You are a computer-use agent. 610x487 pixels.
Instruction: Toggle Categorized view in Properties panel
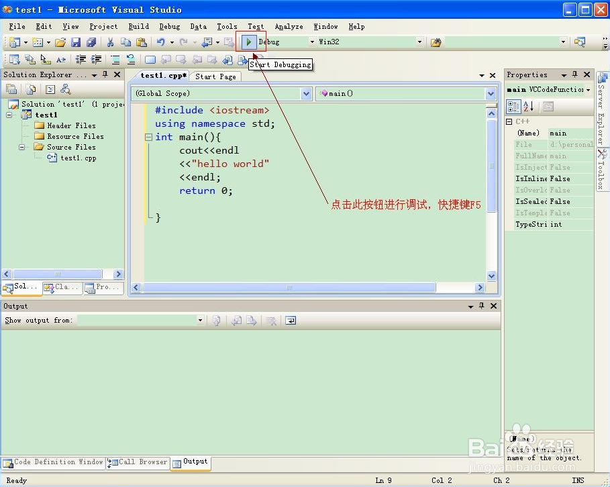coord(513,107)
